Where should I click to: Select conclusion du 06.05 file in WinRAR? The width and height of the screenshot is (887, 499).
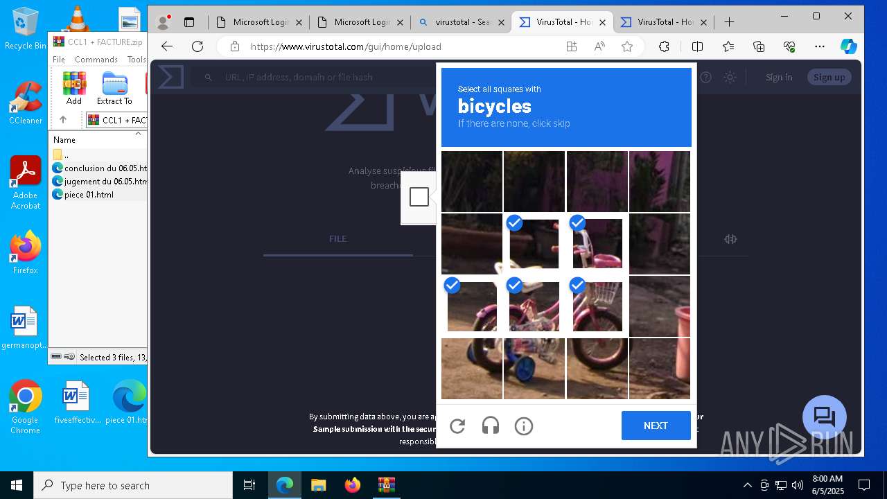(x=99, y=168)
